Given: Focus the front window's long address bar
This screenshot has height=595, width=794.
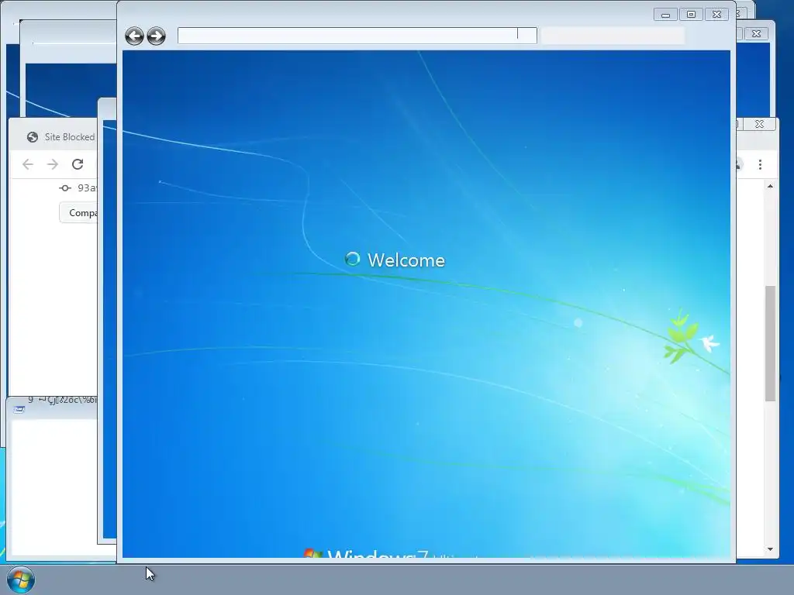Looking at the screenshot, I should [357, 36].
